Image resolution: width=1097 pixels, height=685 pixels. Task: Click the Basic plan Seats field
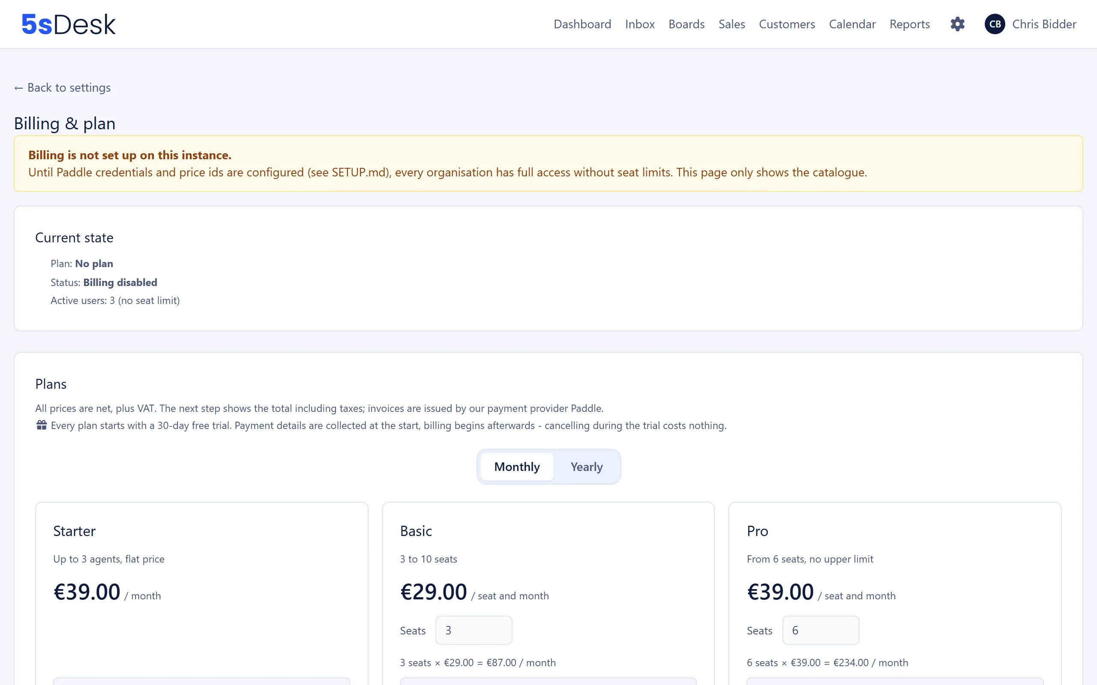tap(474, 630)
